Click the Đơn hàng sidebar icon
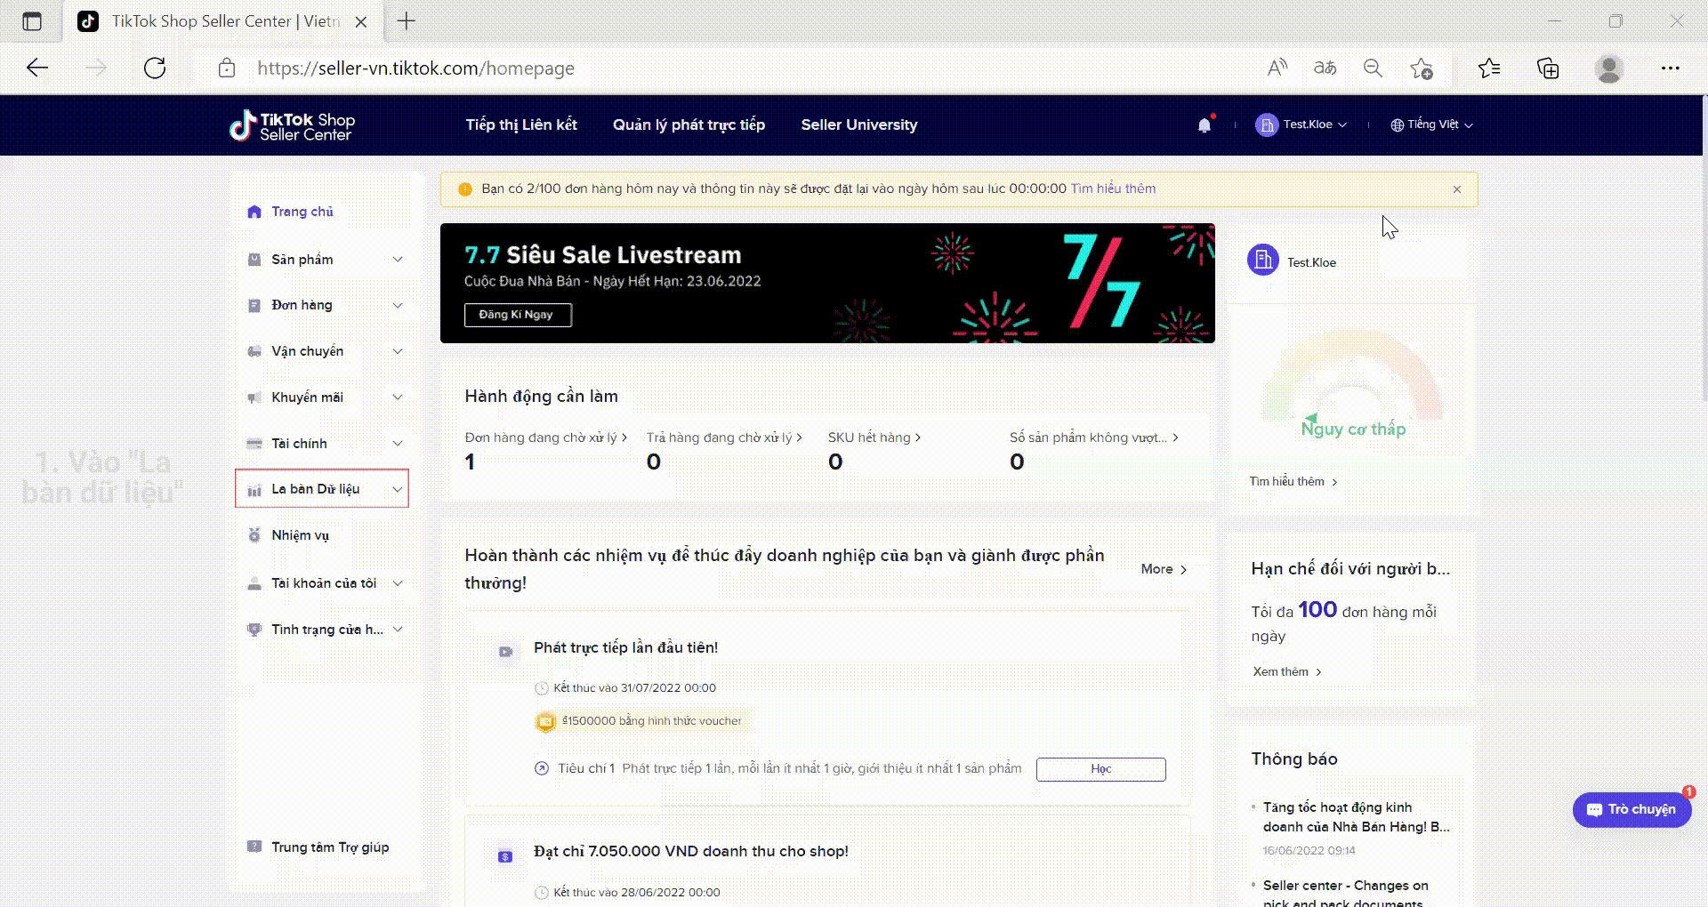The width and height of the screenshot is (1708, 907). click(x=254, y=305)
